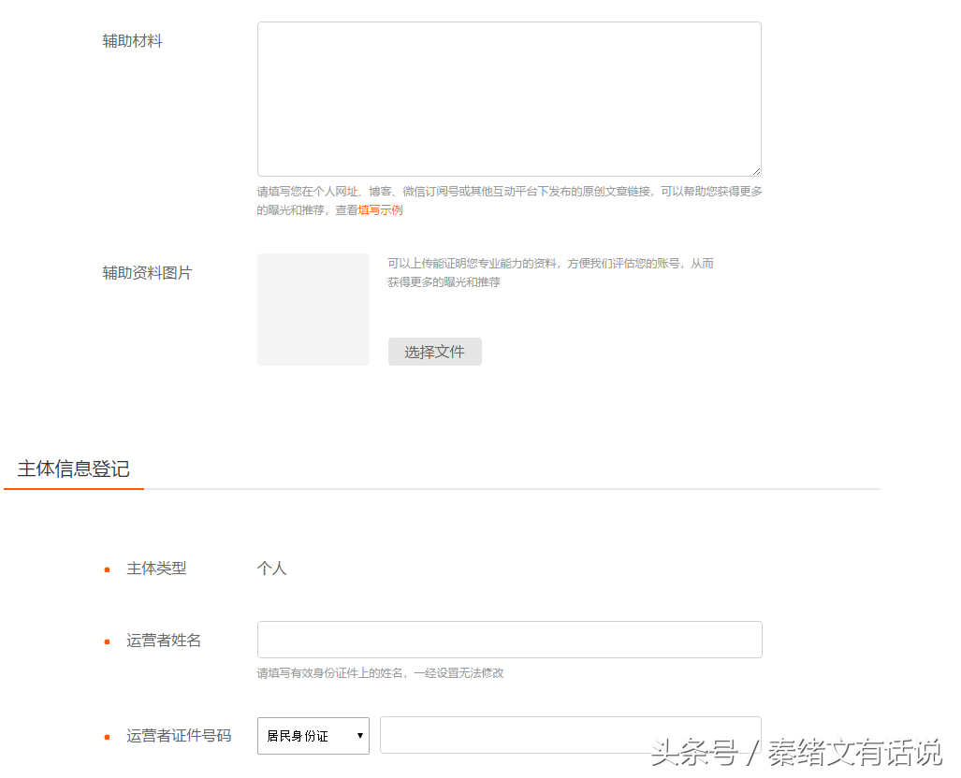Click the orange required dot beside 运营者姓名
The height and width of the screenshot is (778, 961).
point(107,641)
